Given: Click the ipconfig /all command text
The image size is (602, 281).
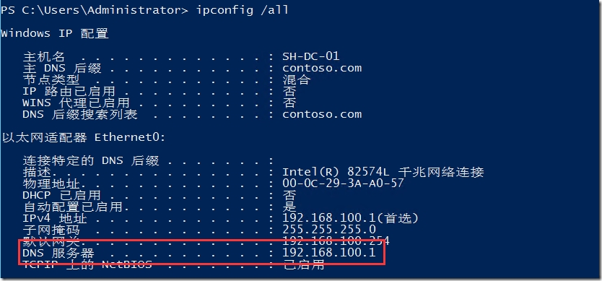Looking at the screenshot, I should point(243,10).
